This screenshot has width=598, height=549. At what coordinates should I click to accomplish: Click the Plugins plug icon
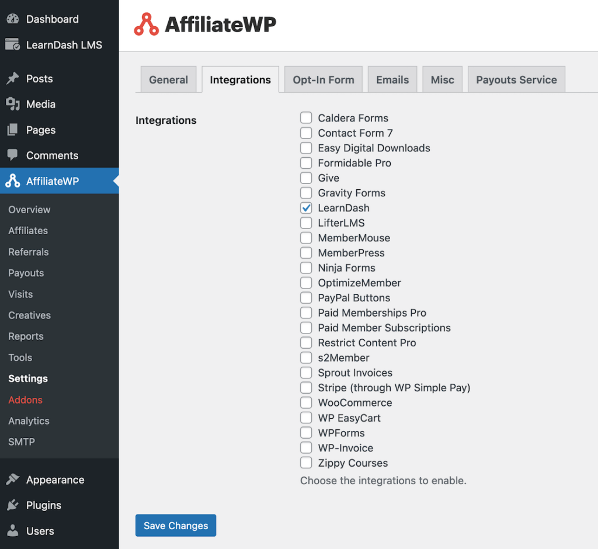click(x=13, y=505)
